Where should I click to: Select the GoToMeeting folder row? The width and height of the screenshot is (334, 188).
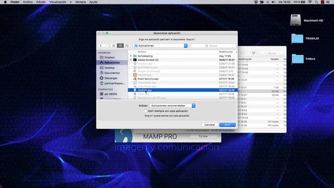(183, 56)
